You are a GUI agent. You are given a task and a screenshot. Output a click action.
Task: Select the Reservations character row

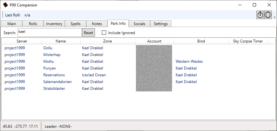pyautogui.click(x=139, y=75)
